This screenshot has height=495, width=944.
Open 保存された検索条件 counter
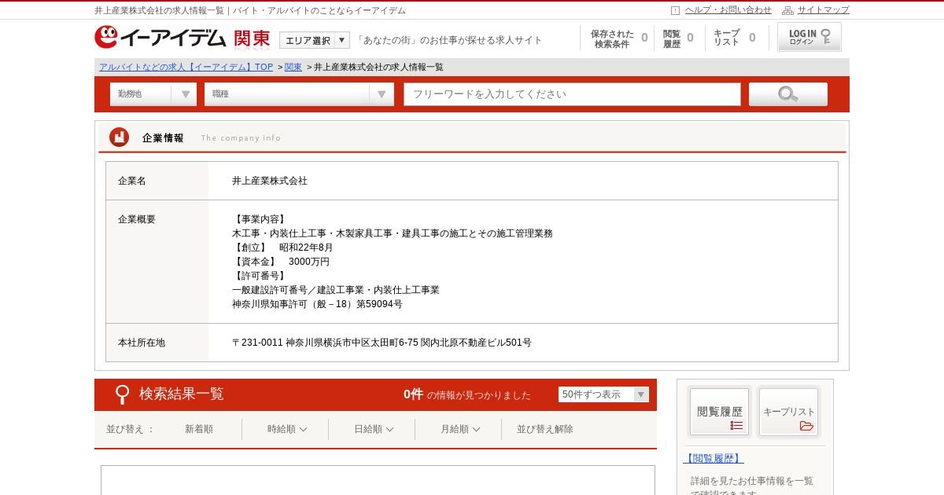coord(619,38)
